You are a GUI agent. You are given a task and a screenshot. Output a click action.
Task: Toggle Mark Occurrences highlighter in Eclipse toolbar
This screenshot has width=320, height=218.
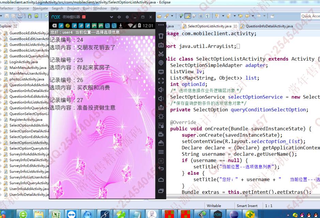187,16
